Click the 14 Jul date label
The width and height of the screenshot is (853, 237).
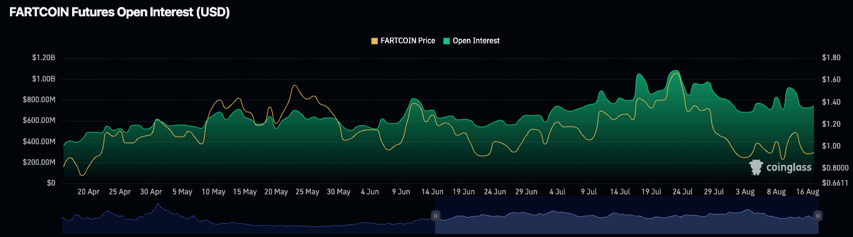tap(620, 192)
